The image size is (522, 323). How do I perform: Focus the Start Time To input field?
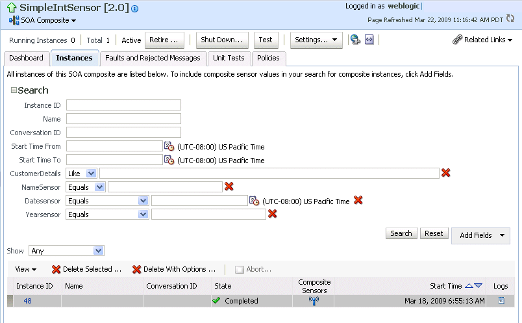(114, 160)
